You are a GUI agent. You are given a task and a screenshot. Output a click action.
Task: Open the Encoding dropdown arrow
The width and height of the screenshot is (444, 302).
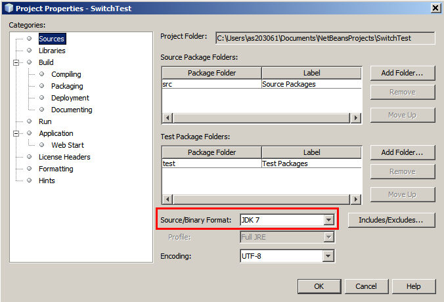click(329, 255)
